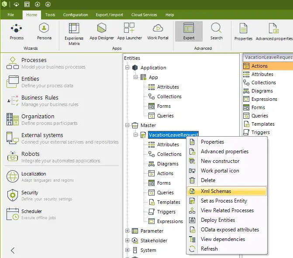
Task: Open the Processes module
Action: pyautogui.click(x=46, y=63)
